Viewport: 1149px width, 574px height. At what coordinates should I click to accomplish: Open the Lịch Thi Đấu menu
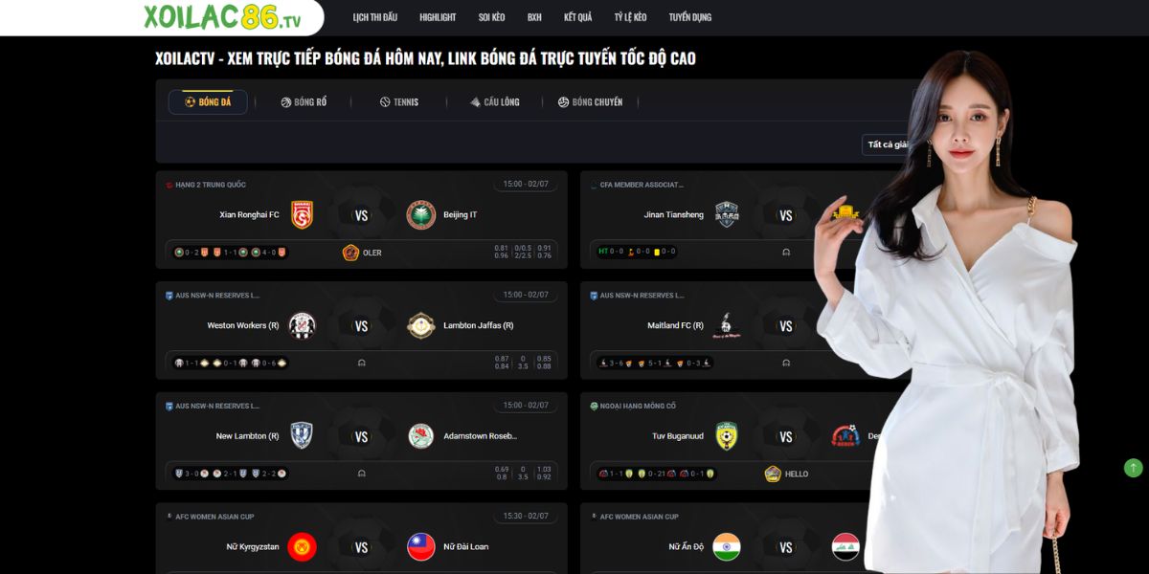click(375, 17)
